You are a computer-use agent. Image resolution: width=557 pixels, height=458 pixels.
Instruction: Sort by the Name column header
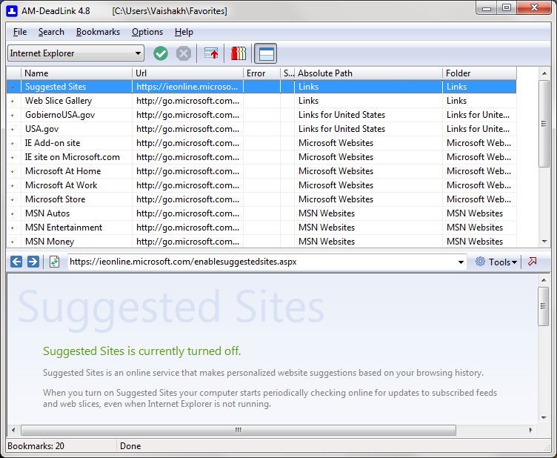pyautogui.click(x=77, y=73)
